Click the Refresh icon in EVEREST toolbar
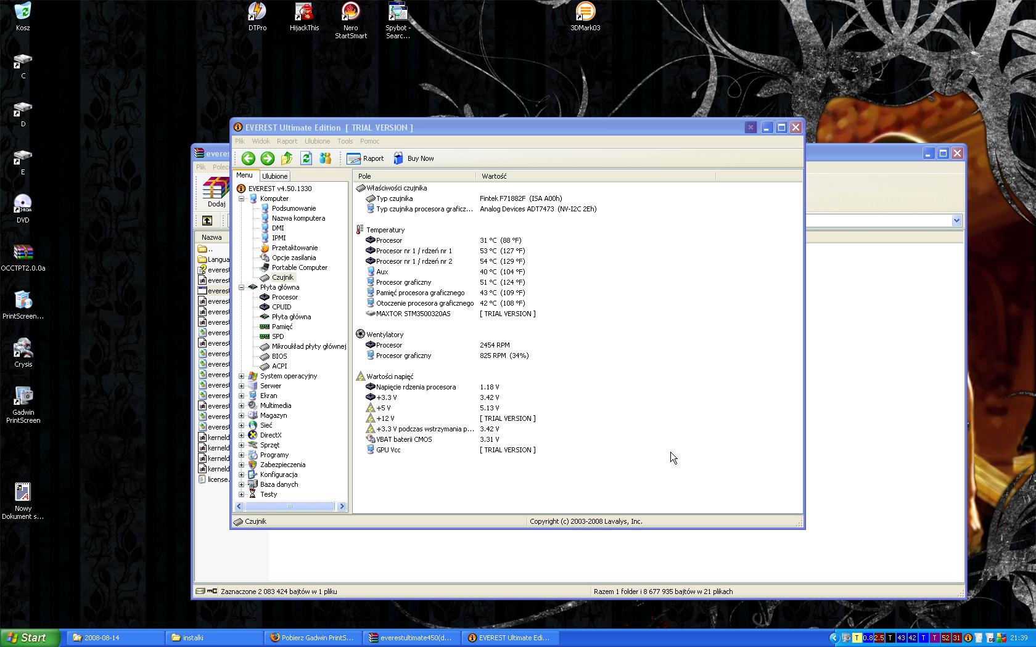1036x647 pixels. point(306,158)
